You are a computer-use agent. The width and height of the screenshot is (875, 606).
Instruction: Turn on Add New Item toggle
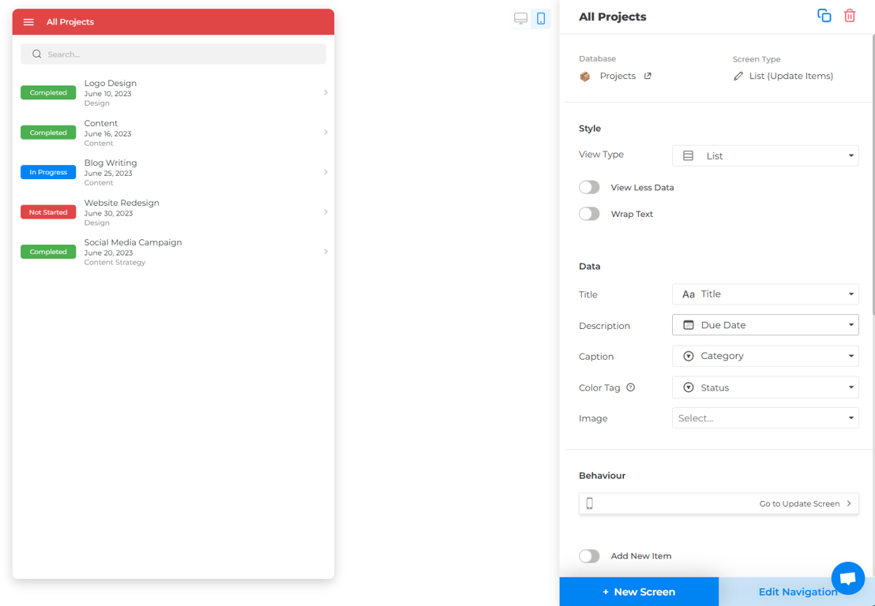point(589,555)
